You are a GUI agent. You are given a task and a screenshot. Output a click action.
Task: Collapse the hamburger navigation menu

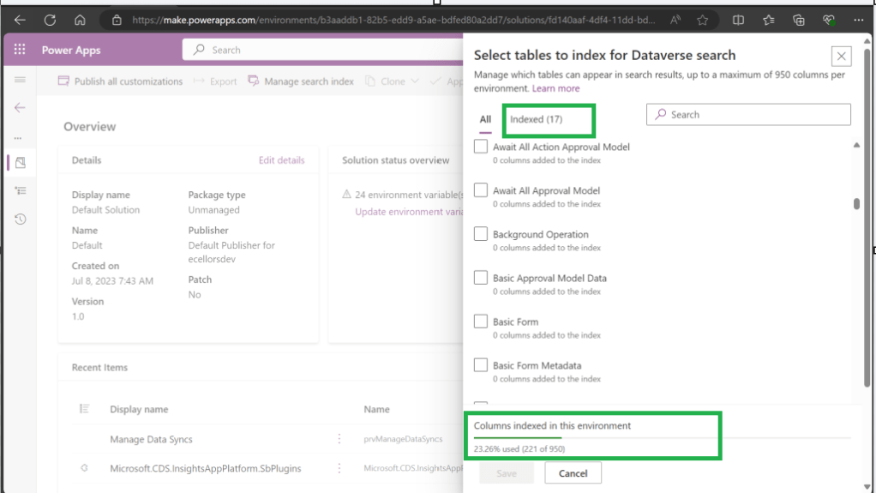click(x=20, y=80)
